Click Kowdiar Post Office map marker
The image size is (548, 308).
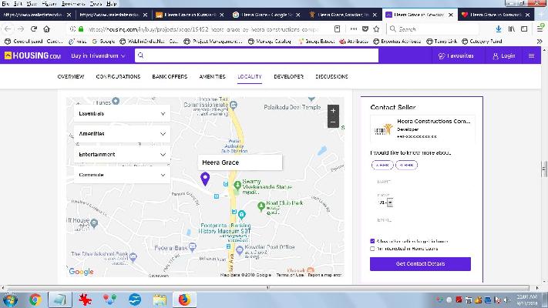point(240,250)
